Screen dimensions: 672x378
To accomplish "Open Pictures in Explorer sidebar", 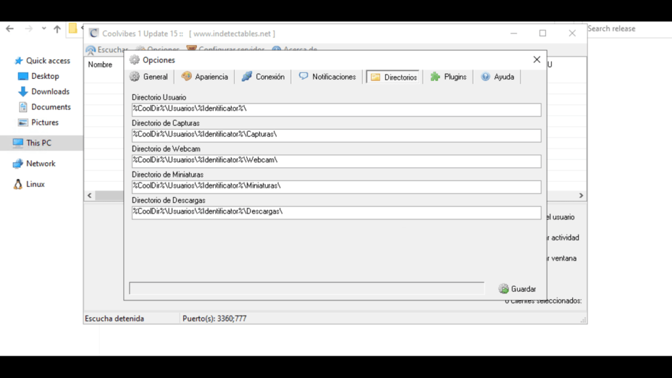I will click(x=45, y=123).
